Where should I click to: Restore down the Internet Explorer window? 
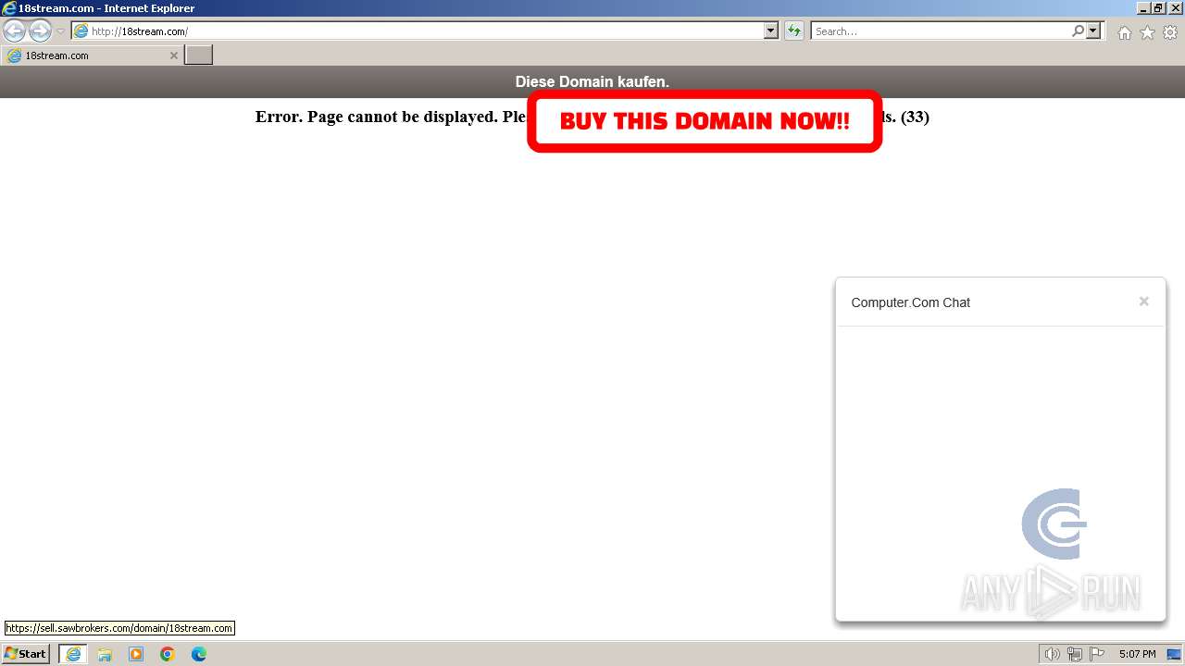1158,8
